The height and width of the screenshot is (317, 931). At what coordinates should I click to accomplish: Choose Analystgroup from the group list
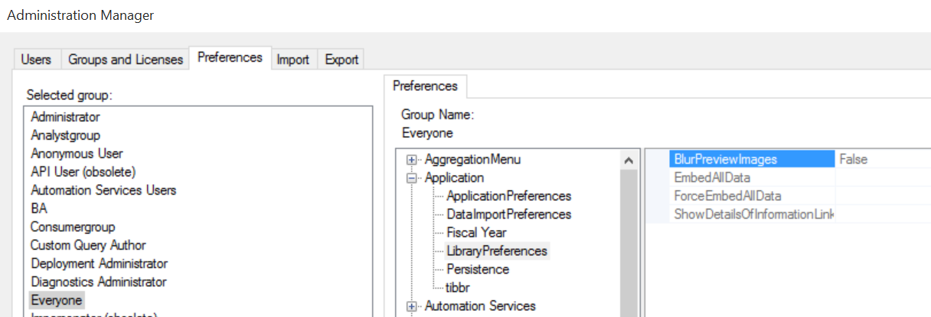click(x=65, y=135)
